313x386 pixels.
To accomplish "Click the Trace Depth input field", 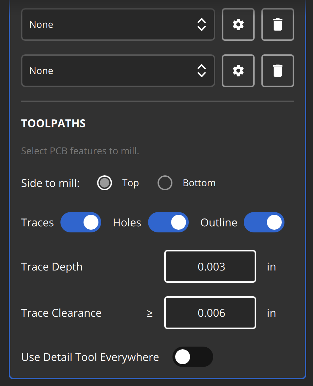I will tap(210, 267).
